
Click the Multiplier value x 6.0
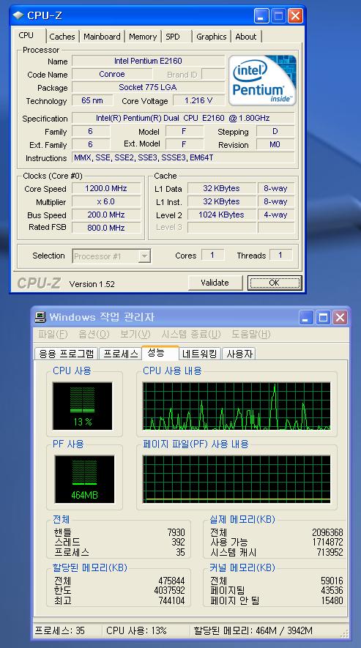pos(106,201)
